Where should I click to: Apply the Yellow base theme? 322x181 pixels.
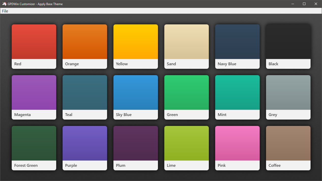click(x=136, y=46)
